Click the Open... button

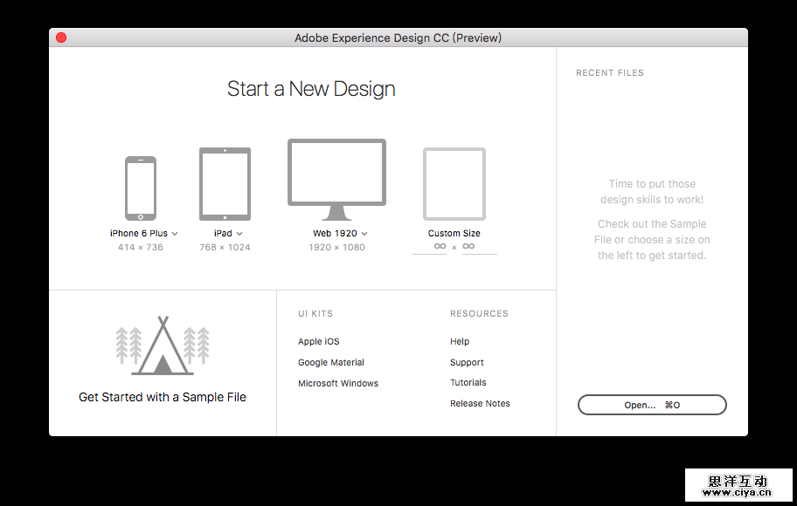pyautogui.click(x=651, y=405)
